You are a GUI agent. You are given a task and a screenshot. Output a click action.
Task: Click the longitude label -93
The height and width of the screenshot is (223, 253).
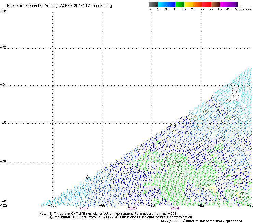click(x=201, y=206)
